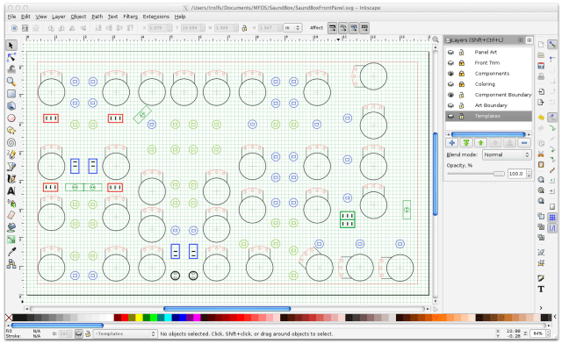Open the Layer menu
Image resolution: width=562 pixels, height=344 pixels.
59,17
